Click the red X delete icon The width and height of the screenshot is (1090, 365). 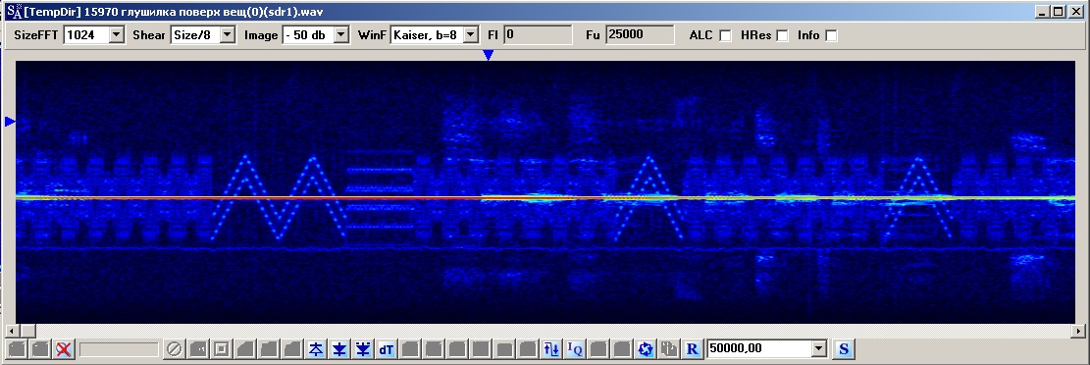click(64, 349)
